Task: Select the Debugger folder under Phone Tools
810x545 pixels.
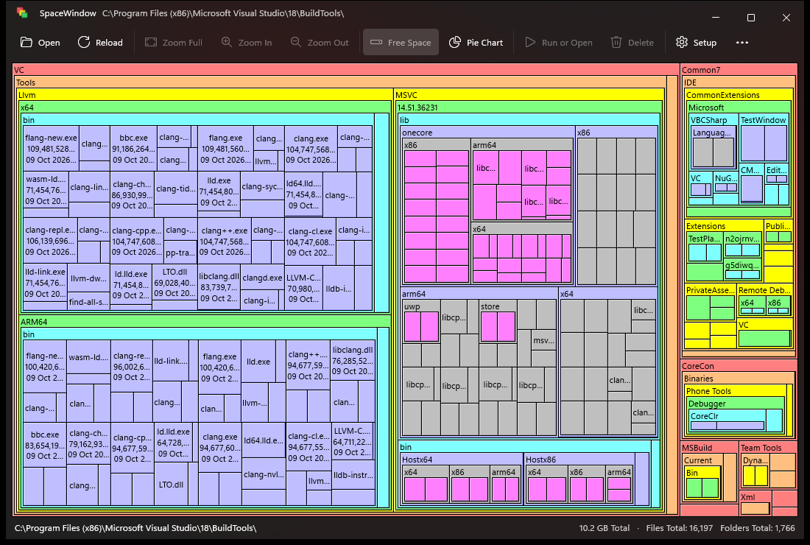Action: tap(736, 404)
